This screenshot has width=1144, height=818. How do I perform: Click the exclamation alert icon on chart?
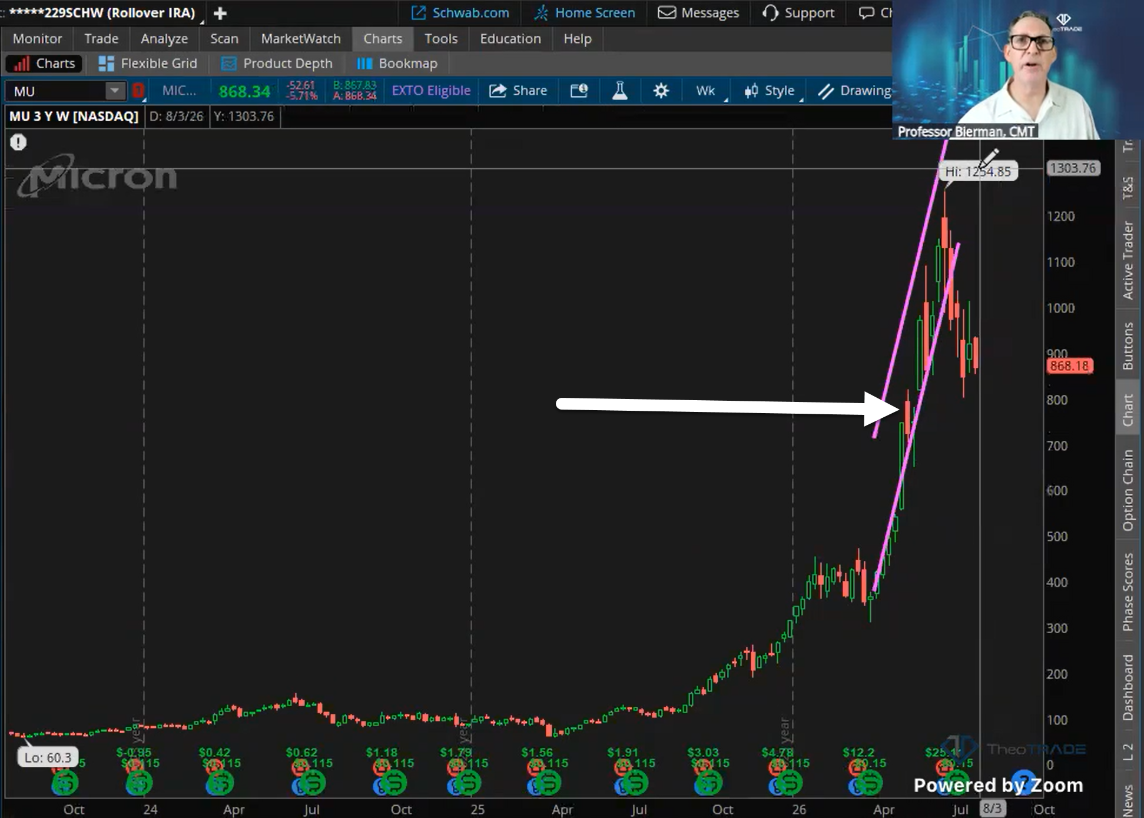click(18, 142)
